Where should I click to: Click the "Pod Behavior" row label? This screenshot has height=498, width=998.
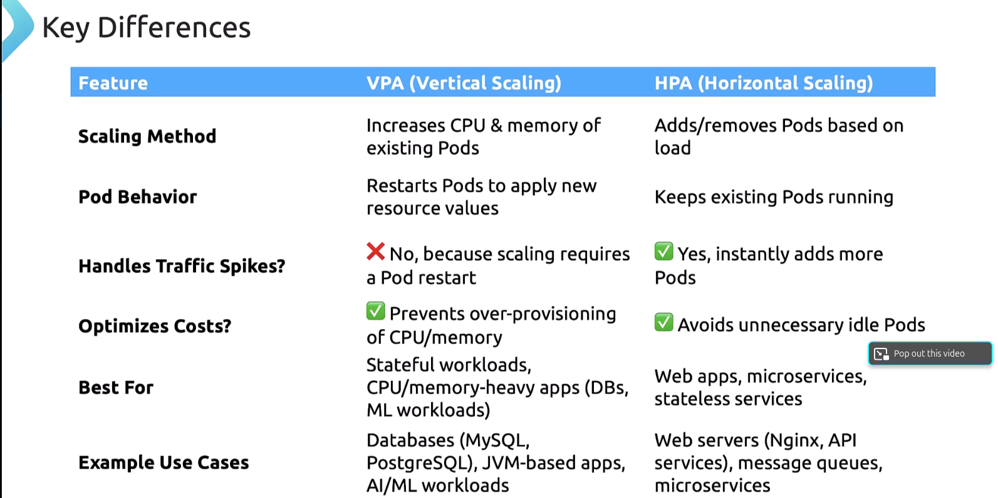click(x=137, y=197)
